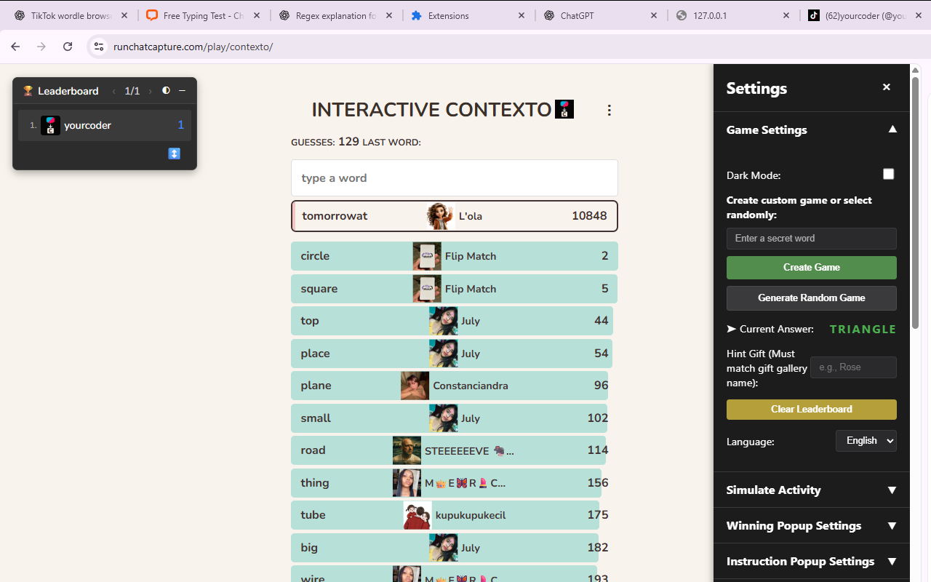Click July's avatar on the big row

click(443, 548)
